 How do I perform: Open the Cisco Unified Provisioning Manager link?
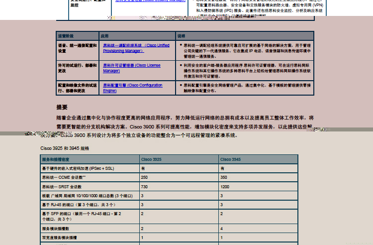(136, 48)
